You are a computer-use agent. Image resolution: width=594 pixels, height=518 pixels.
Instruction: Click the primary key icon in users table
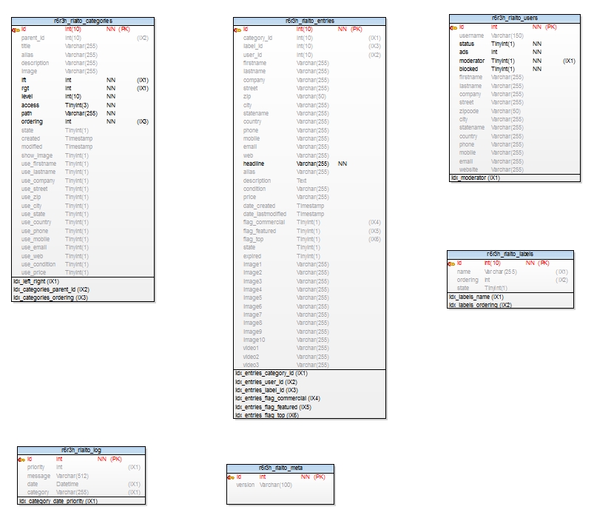(453, 27)
